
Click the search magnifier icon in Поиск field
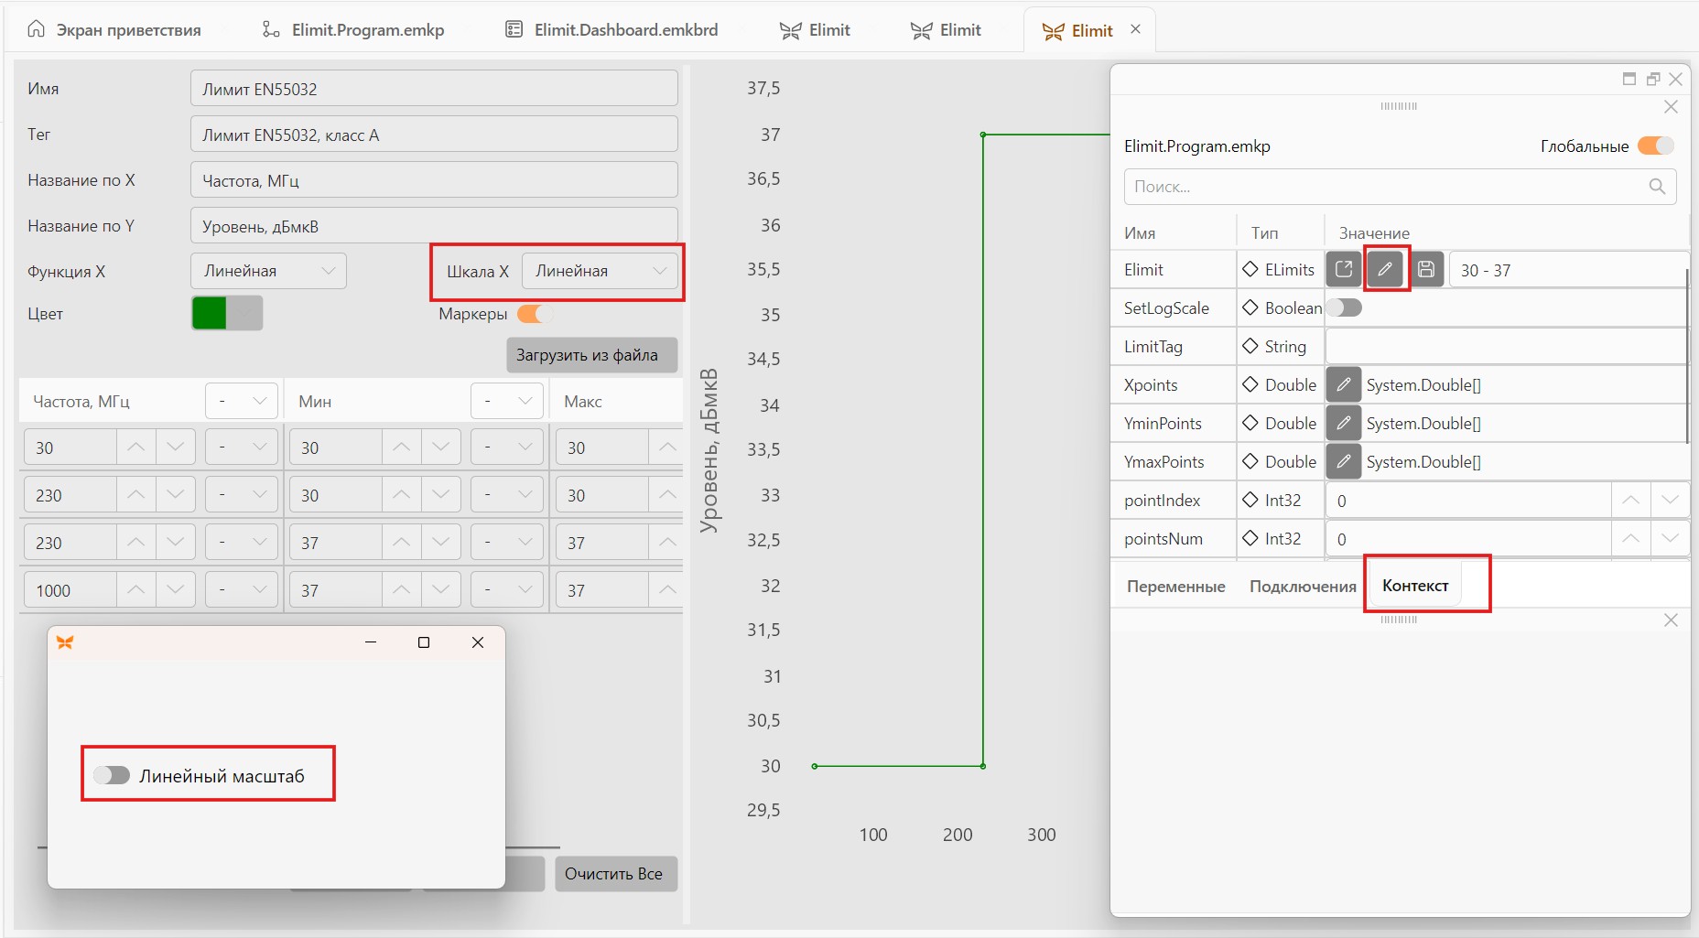(x=1657, y=187)
